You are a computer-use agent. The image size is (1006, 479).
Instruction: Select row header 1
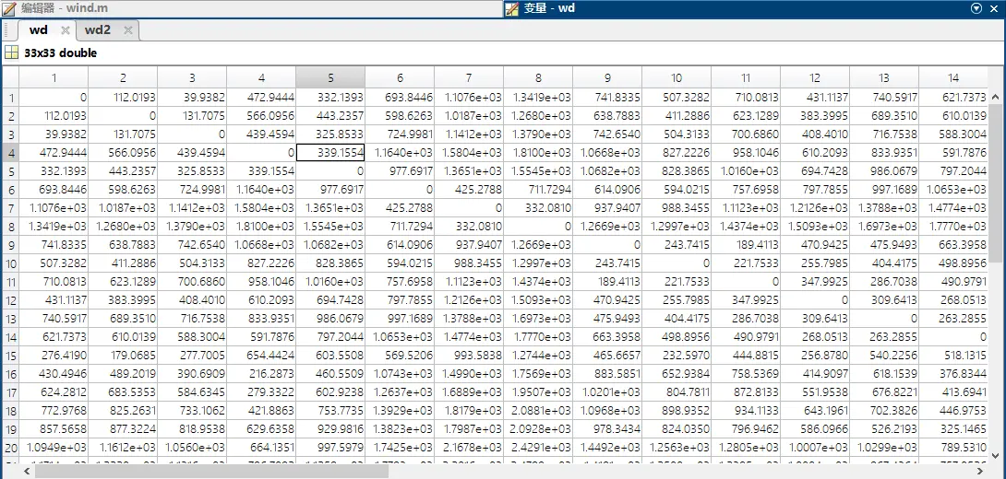[10, 98]
